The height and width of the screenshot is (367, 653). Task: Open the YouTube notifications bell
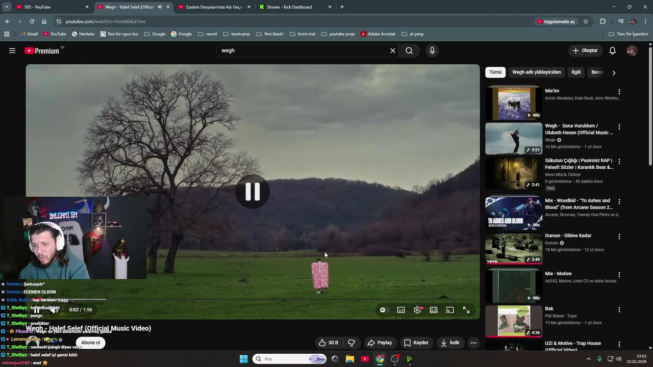613,50
